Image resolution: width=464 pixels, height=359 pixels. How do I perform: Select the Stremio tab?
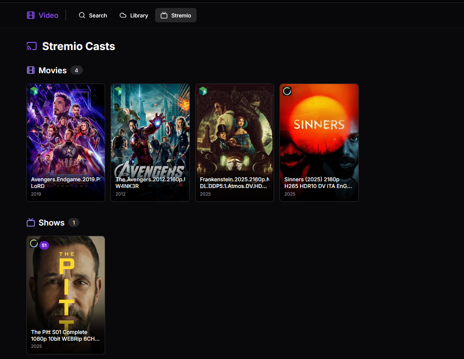click(x=176, y=15)
